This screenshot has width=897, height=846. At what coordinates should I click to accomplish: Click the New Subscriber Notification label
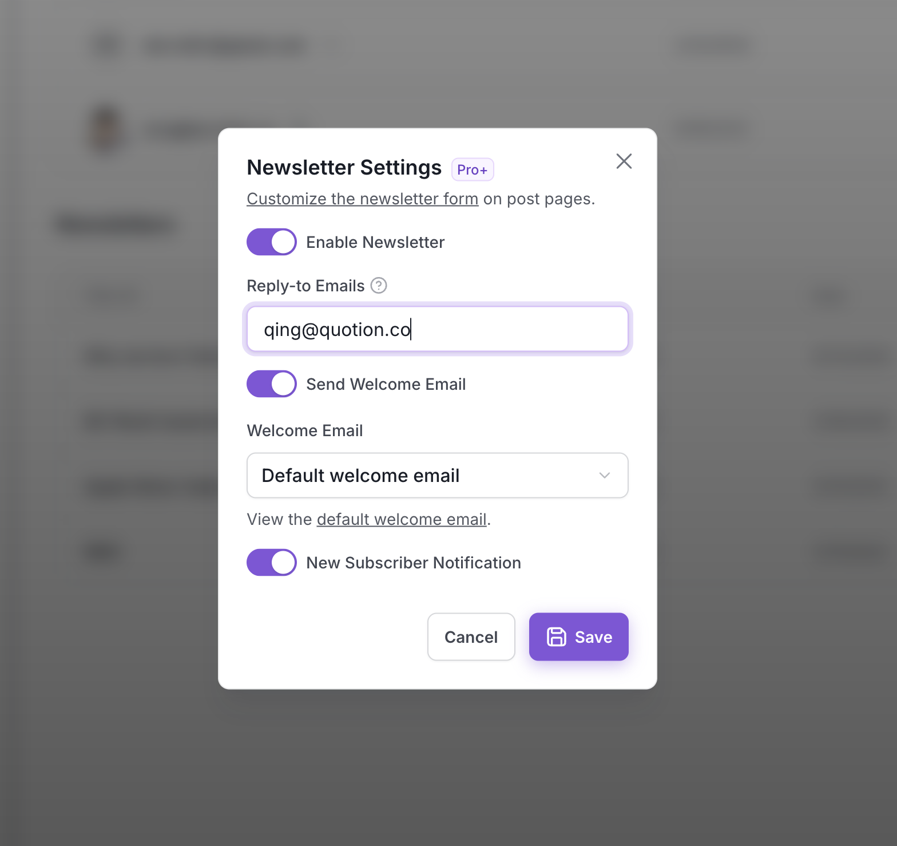414,563
